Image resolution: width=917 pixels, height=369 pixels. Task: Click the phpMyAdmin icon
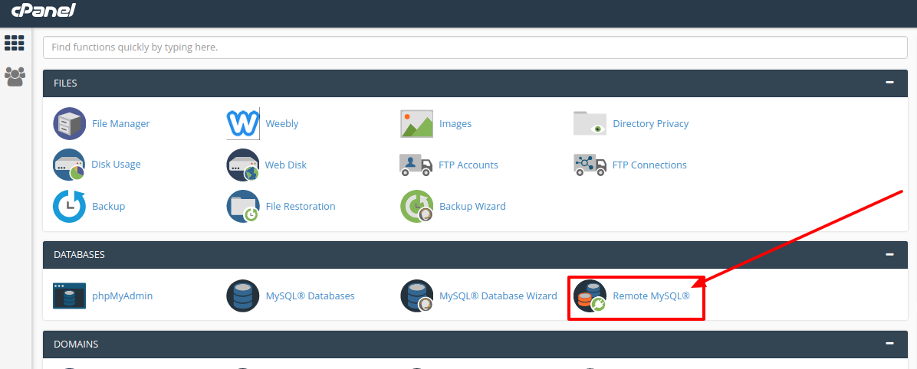coord(70,296)
